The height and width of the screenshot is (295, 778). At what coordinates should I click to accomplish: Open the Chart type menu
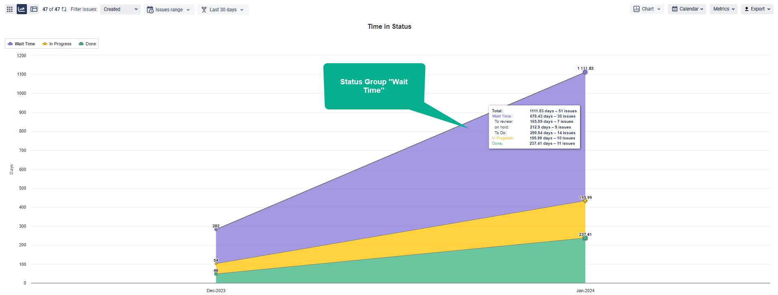click(x=648, y=9)
